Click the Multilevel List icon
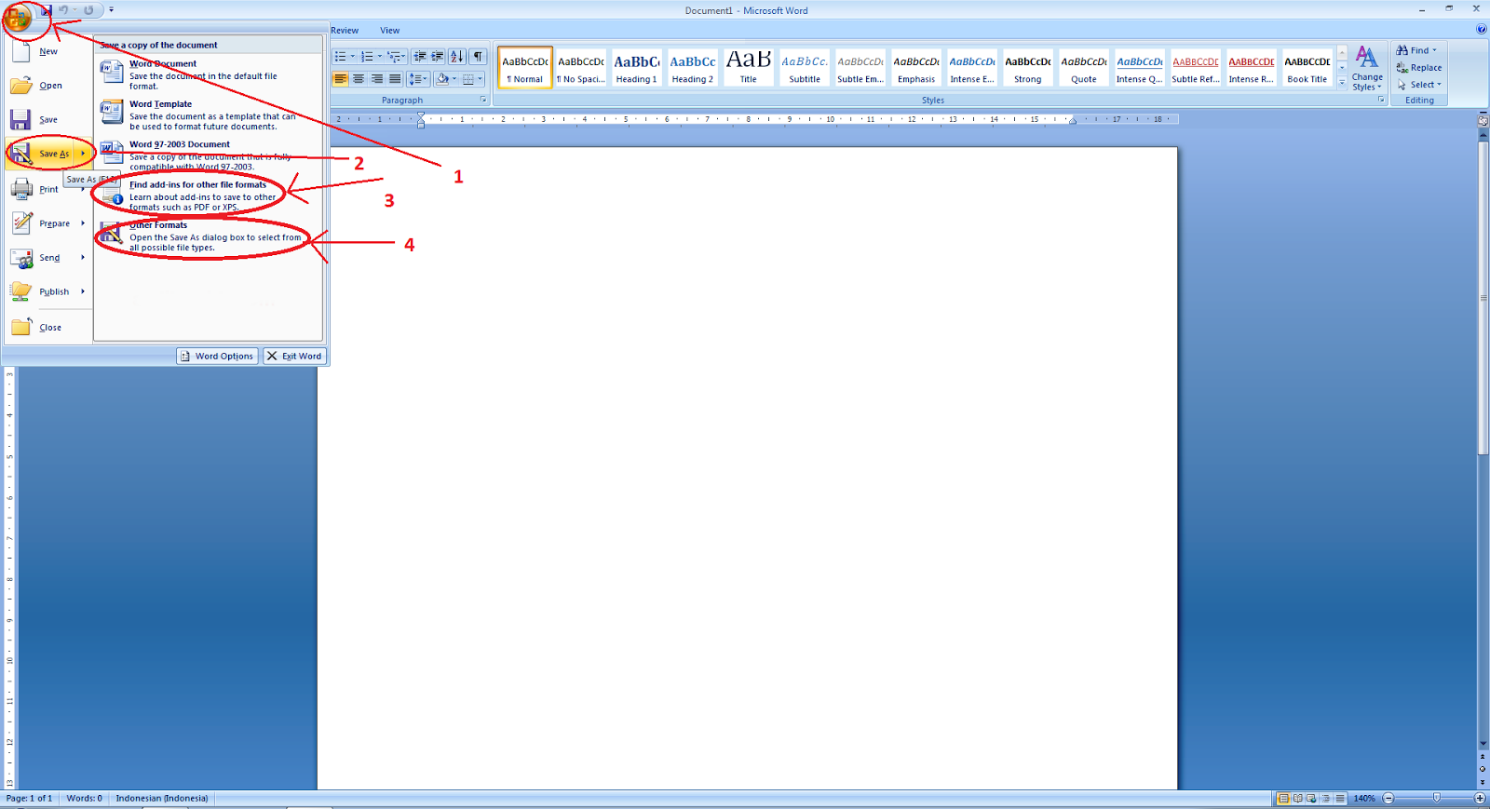Image resolution: width=1490 pixels, height=809 pixels. (x=394, y=57)
